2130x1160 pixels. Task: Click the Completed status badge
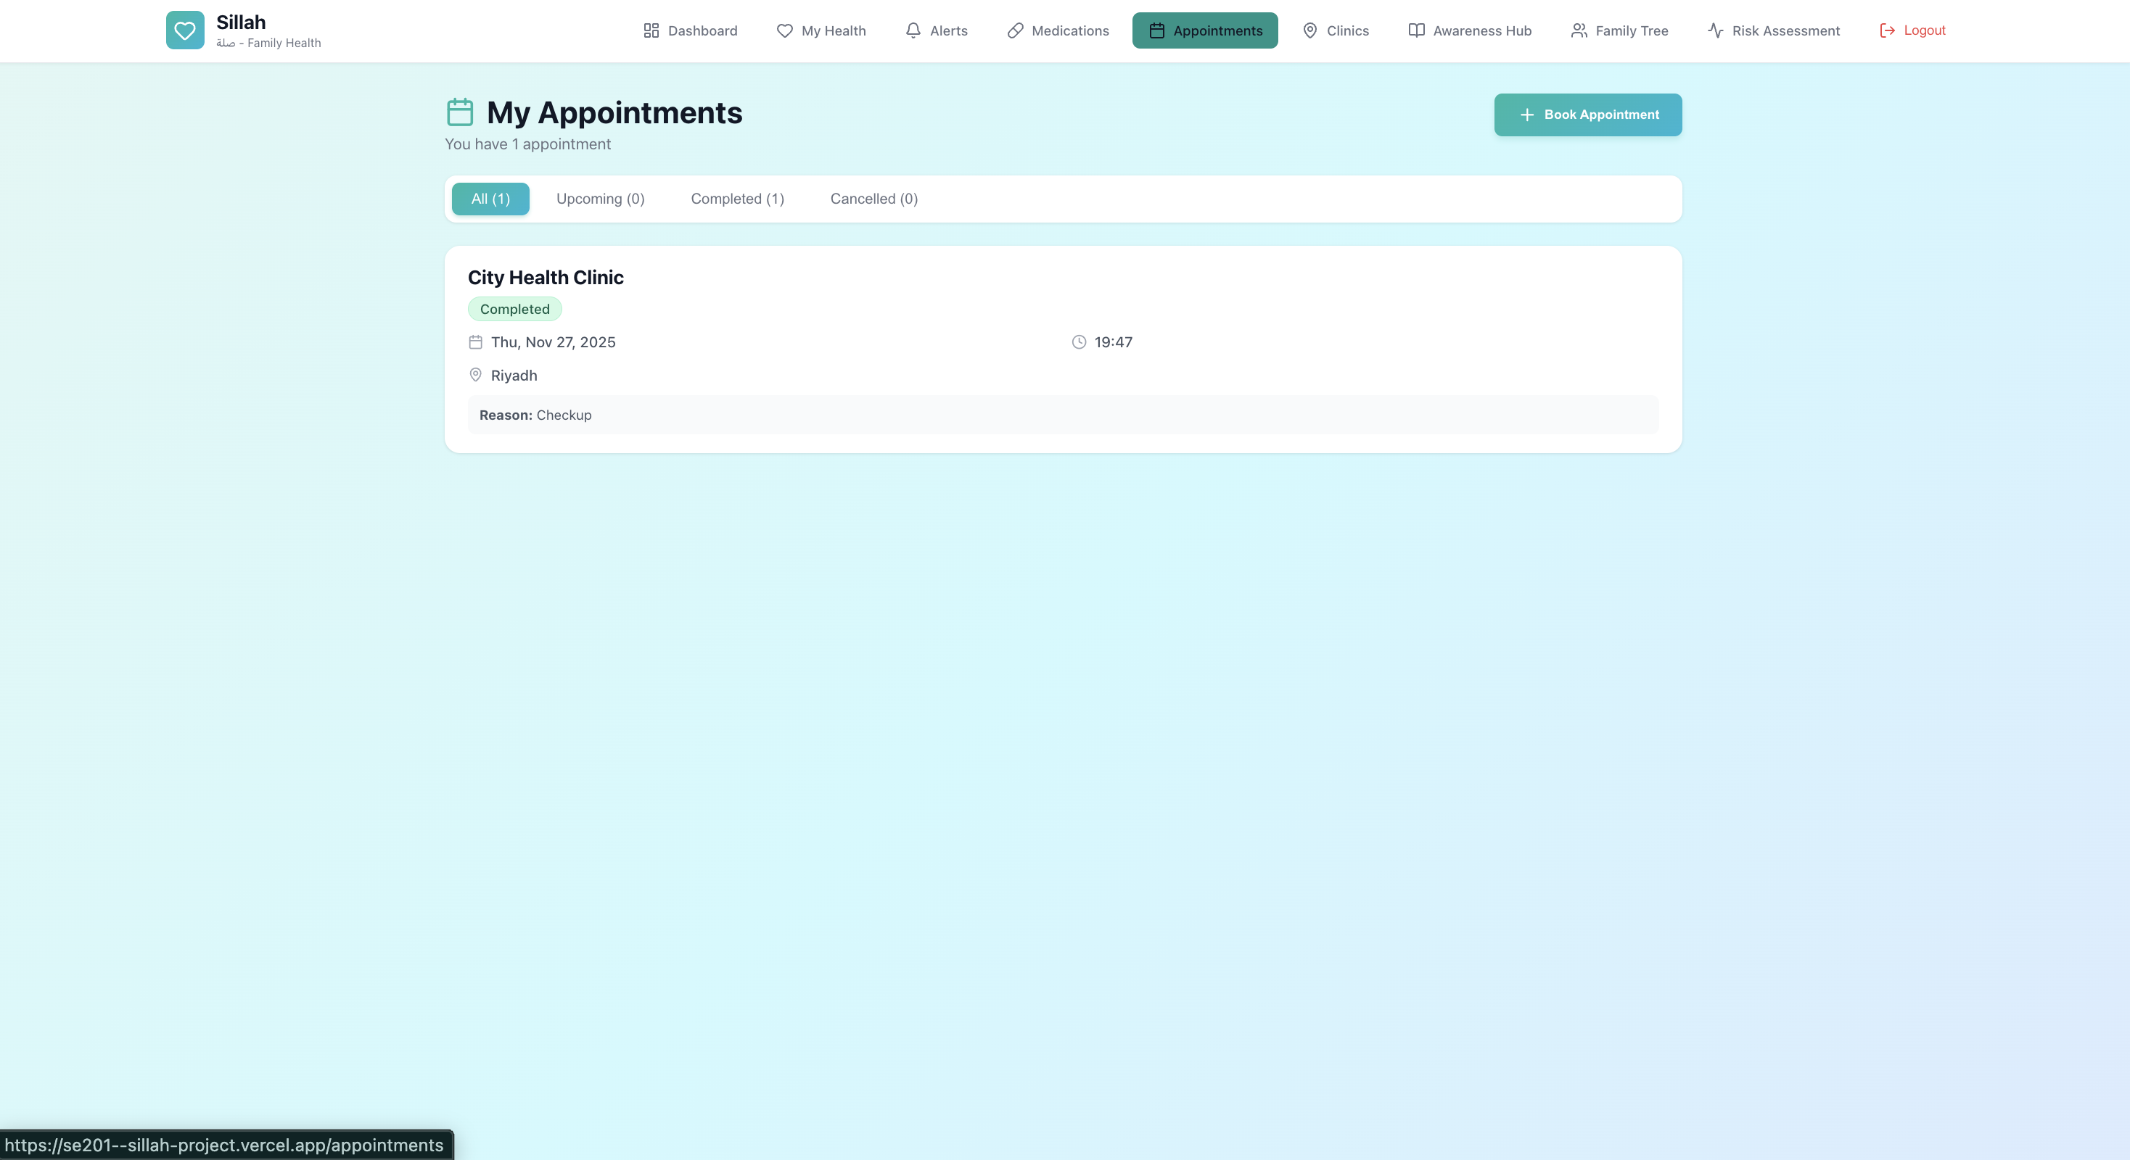click(x=514, y=308)
